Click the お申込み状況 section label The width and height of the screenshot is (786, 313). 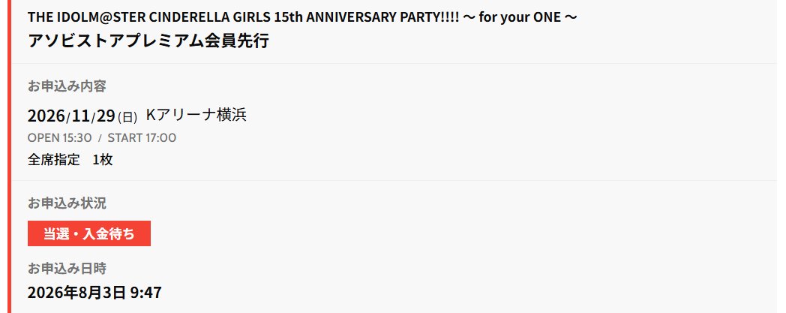[x=67, y=203]
